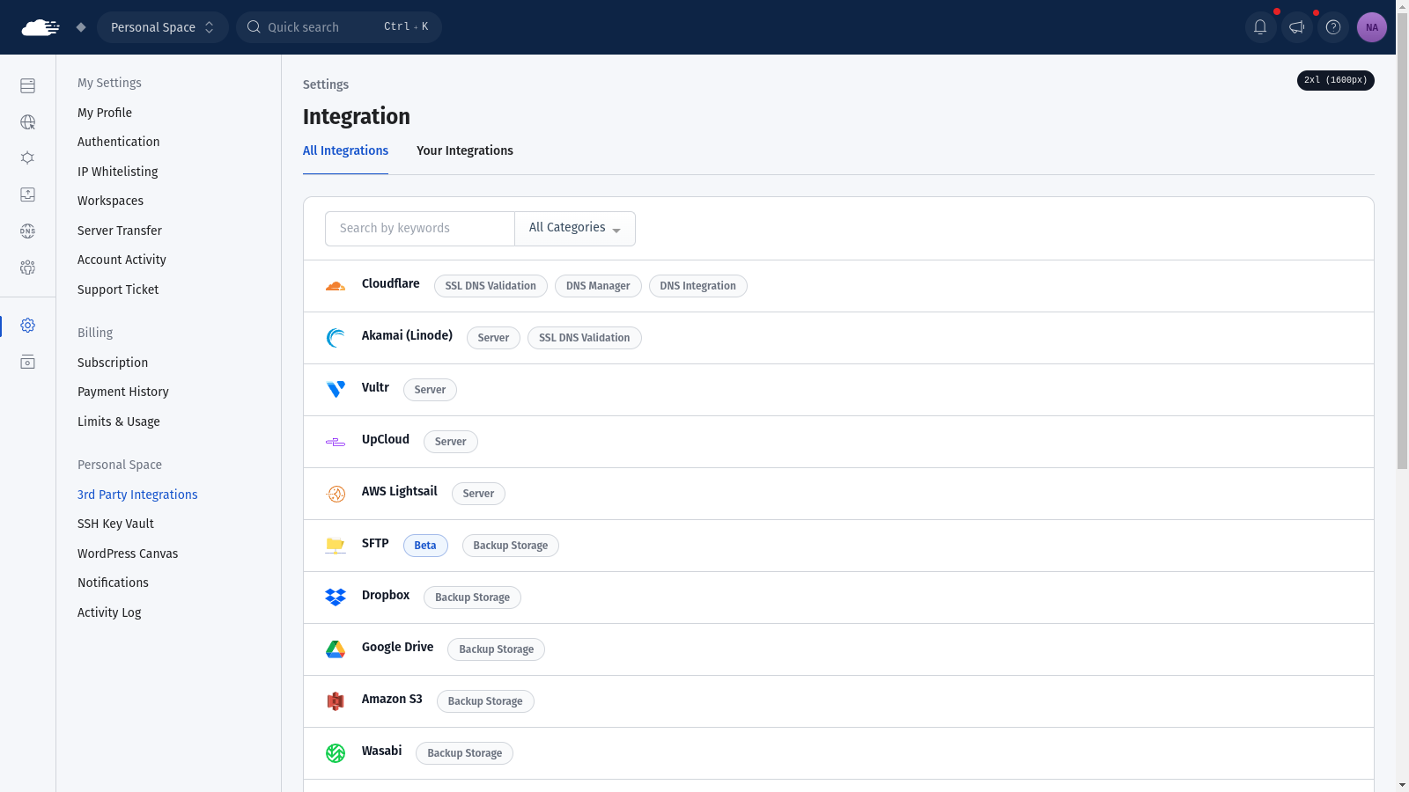Click the Vultr logo icon
Image resolution: width=1409 pixels, height=792 pixels.
pyautogui.click(x=336, y=390)
